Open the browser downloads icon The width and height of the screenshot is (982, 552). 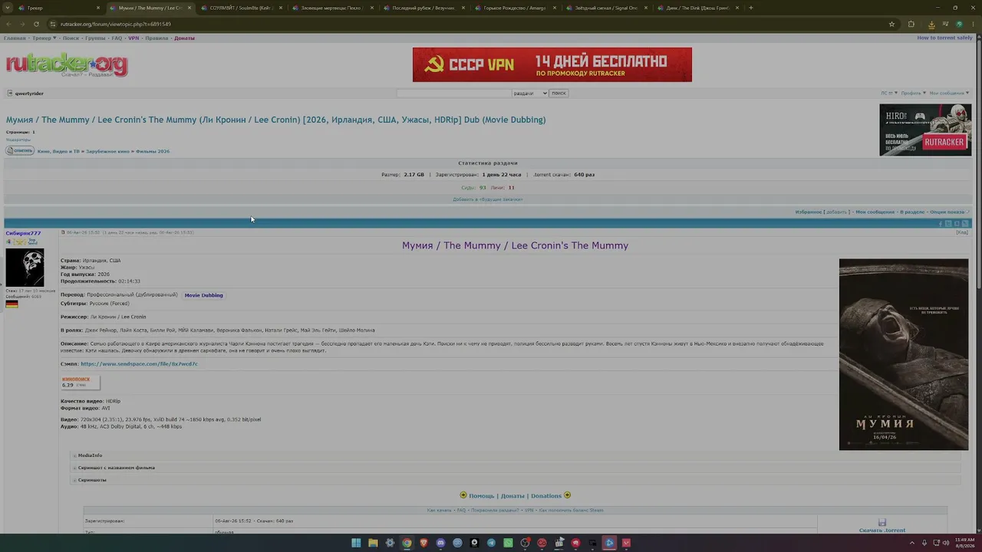click(930, 24)
